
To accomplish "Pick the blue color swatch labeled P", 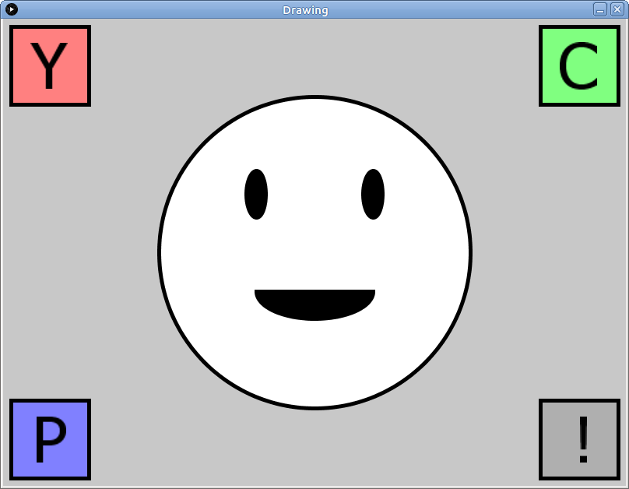I will tap(49, 439).
